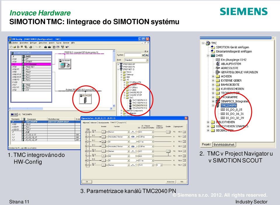Click the OK button in Eigenschaften dialog
Image resolution: width=280 pixels, height=205 pixels.
pyautogui.click(x=87, y=182)
